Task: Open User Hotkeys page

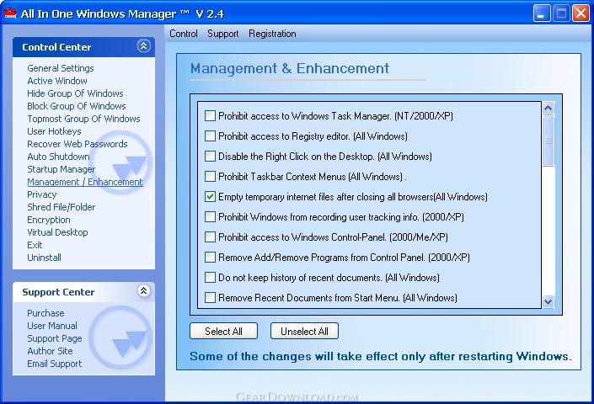Action: [54, 131]
